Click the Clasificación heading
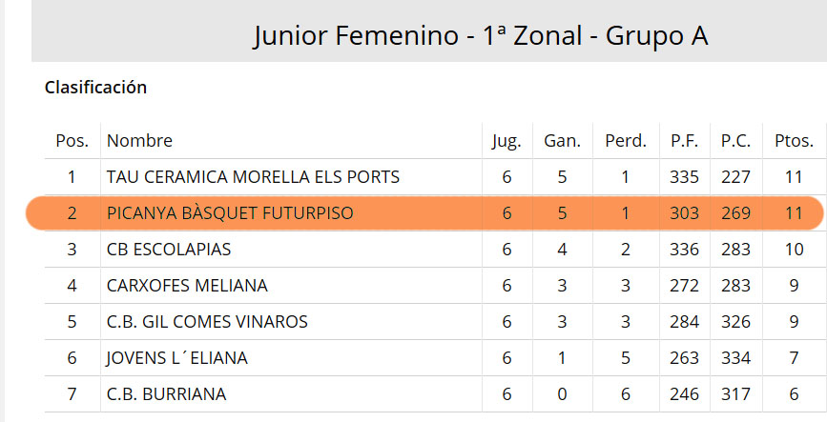This screenshot has width=827, height=422. [95, 87]
